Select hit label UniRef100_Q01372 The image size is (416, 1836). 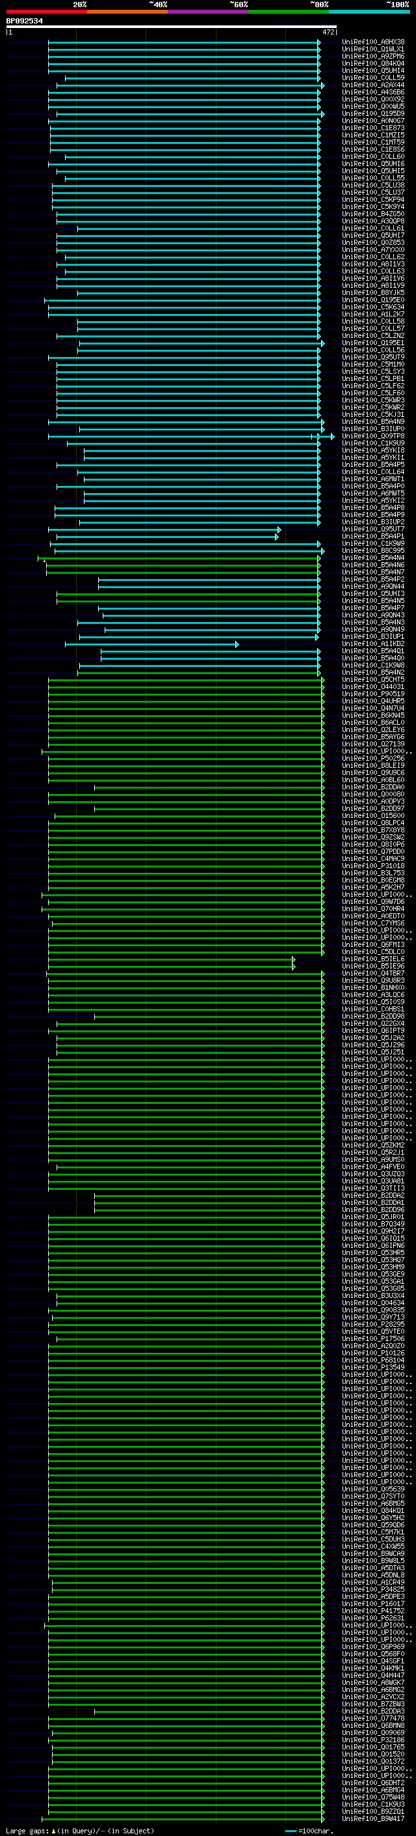[x=373, y=1761]
